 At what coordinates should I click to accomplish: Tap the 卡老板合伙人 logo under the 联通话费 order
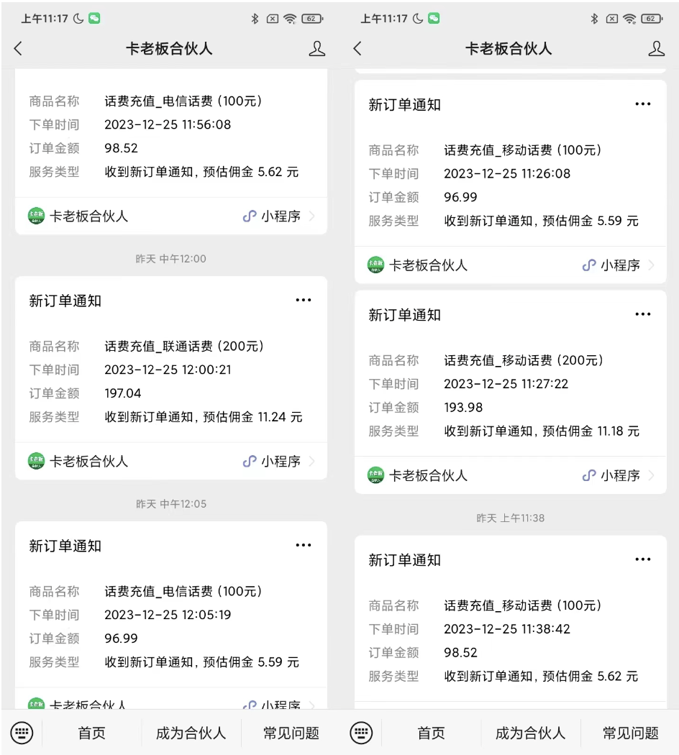(x=36, y=462)
